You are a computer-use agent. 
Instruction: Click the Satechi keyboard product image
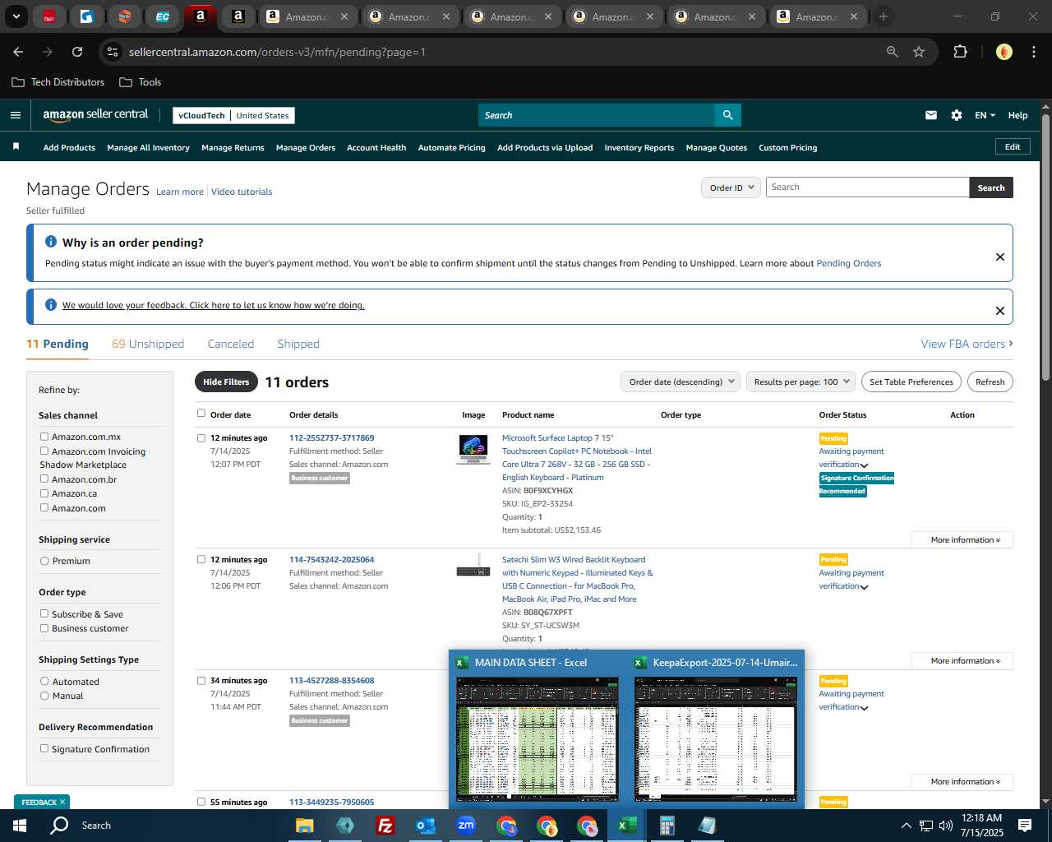coord(473,566)
